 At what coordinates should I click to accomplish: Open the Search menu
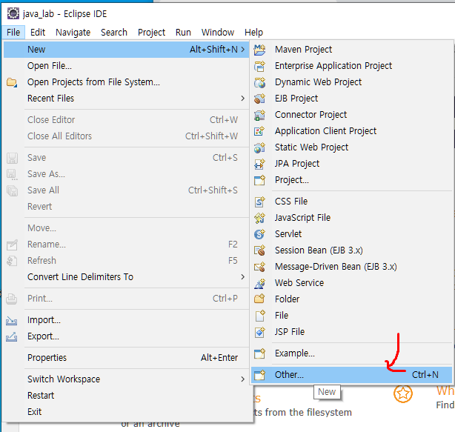pos(114,32)
